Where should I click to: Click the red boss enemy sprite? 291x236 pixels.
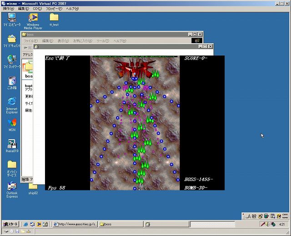point(135,68)
